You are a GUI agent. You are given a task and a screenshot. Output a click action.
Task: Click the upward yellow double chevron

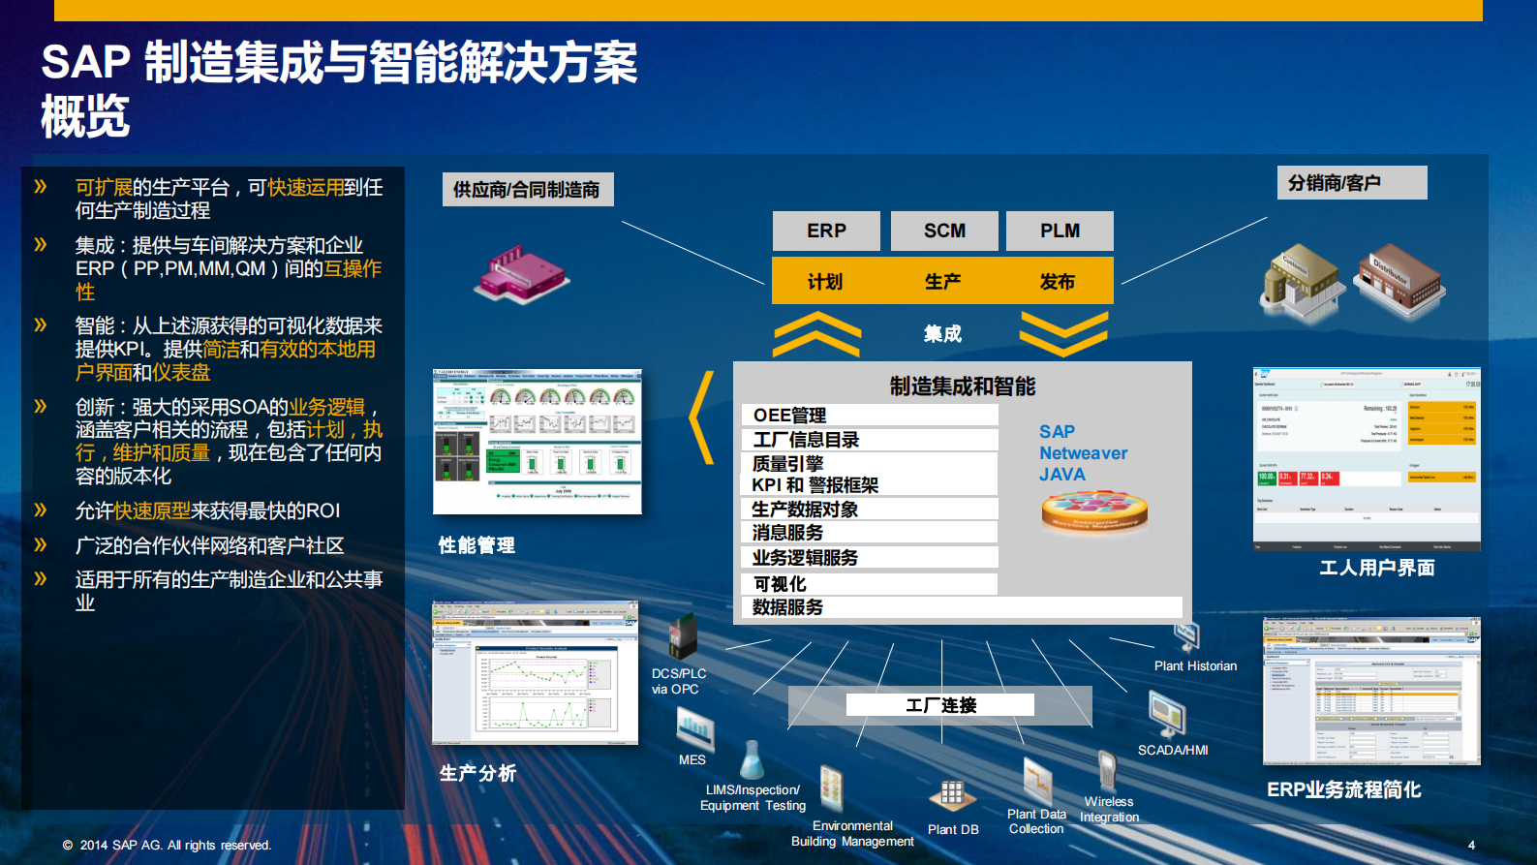point(816,334)
